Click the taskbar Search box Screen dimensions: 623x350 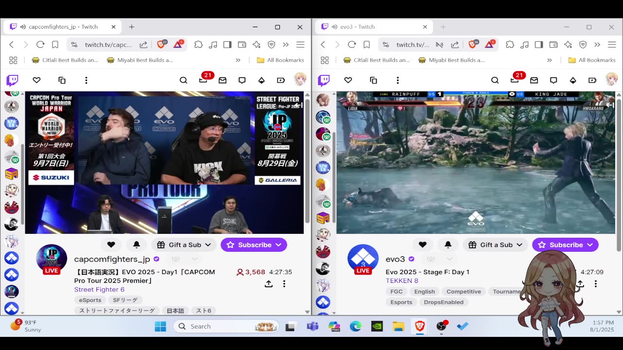(226, 326)
